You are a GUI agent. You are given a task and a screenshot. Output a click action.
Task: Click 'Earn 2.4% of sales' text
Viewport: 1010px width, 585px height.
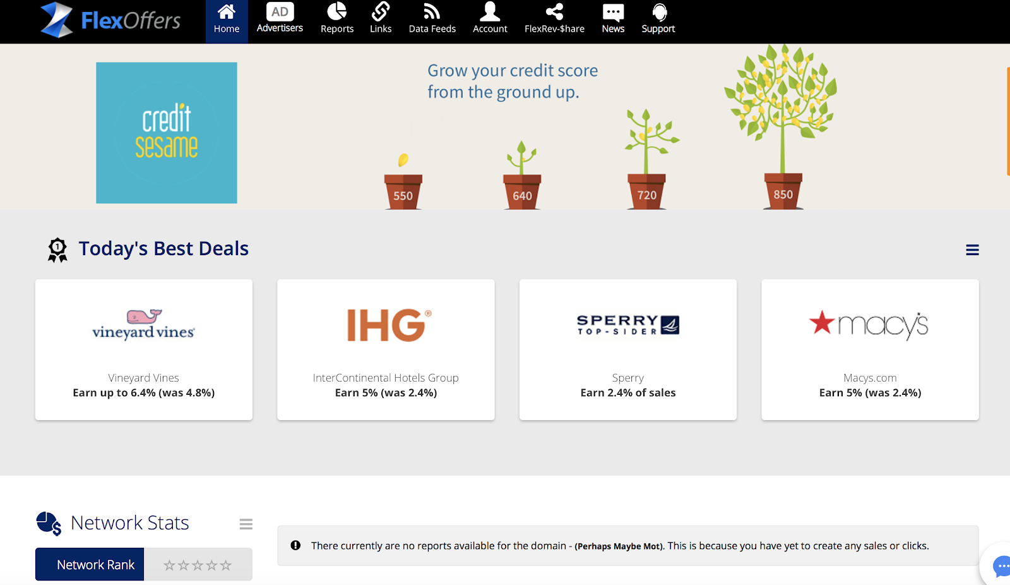click(628, 393)
